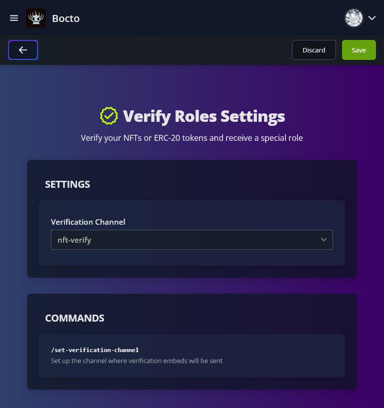This screenshot has width=384, height=408.
Task: Click the NFTs or ERC-20 tokens subtitle
Action: (x=192, y=137)
